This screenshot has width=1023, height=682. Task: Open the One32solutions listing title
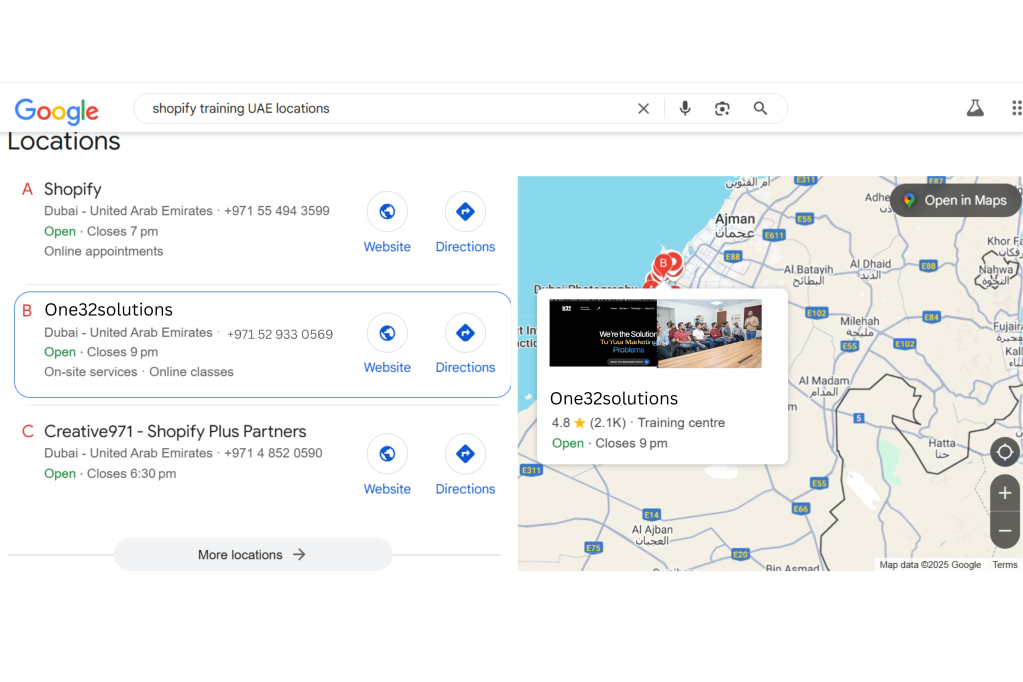coord(108,310)
